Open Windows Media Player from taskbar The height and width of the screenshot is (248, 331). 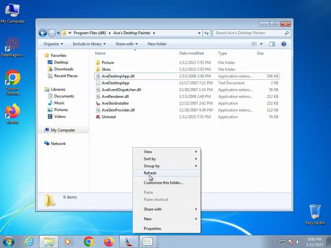[69, 242]
